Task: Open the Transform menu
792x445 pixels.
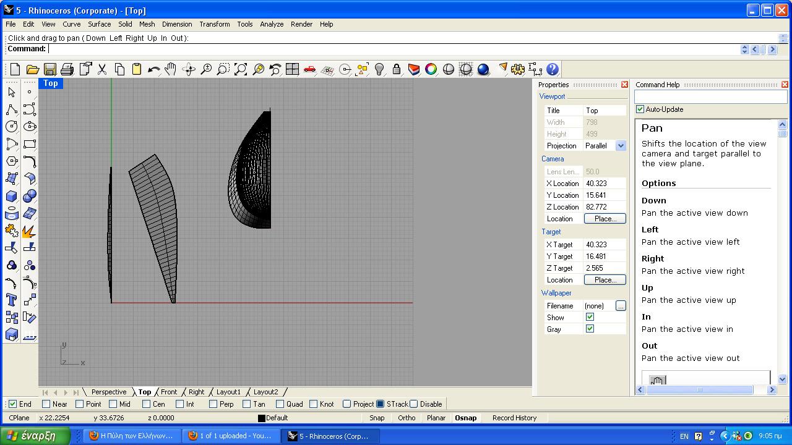Action: click(214, 24)
